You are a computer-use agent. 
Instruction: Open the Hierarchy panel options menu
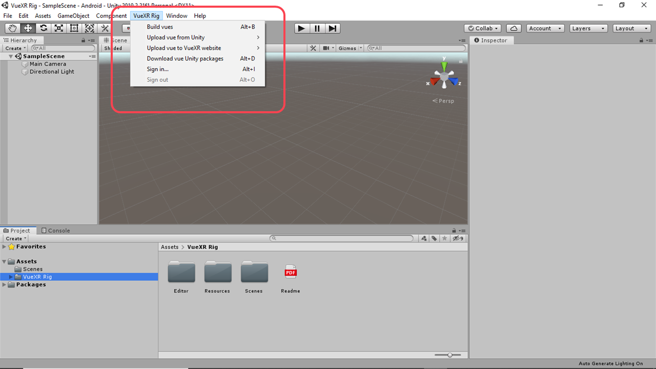coord(92,40)
